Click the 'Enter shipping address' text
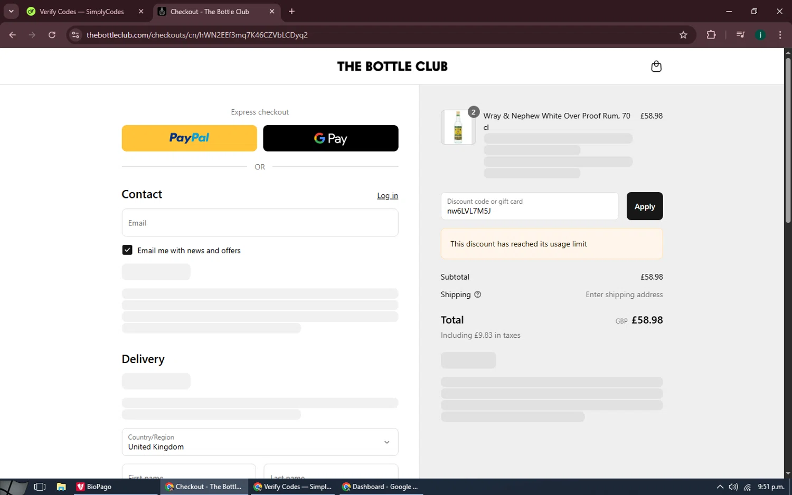The height and width of the screenshot is (495, 792). click(x=624, y=294)
